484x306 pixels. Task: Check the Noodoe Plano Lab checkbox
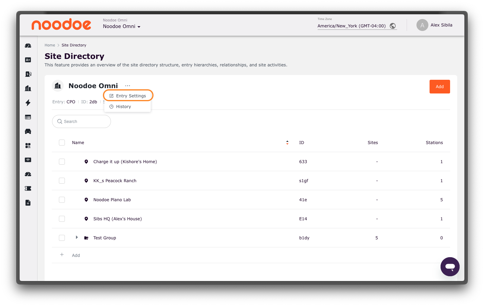coord(62,200)
